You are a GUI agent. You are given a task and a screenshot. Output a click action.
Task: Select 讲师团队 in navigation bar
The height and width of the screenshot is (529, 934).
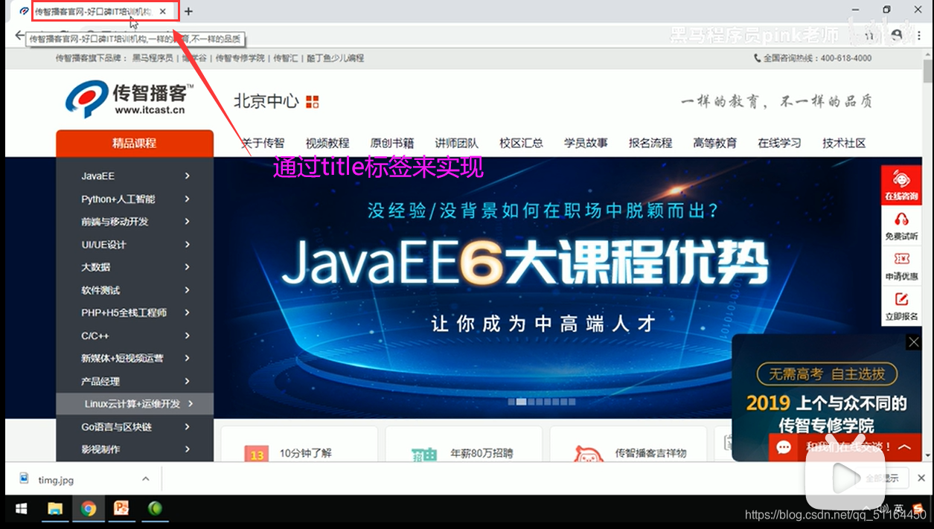[457, 143]
